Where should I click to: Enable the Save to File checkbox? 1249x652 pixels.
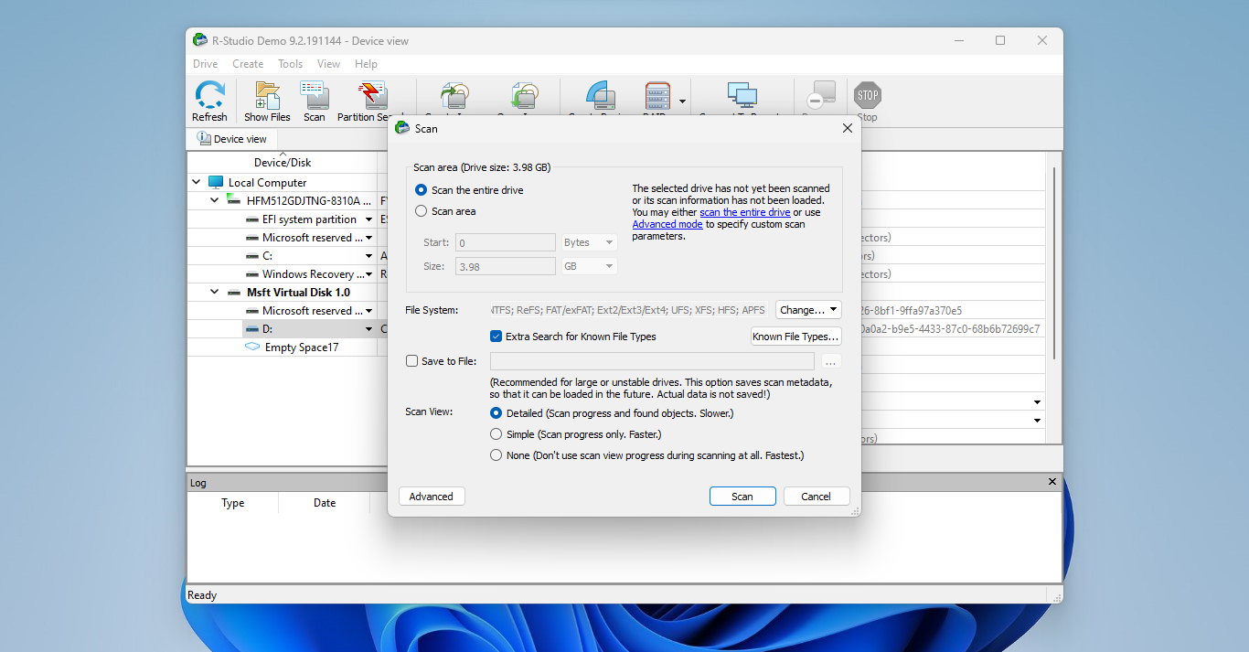coord(411,361)
